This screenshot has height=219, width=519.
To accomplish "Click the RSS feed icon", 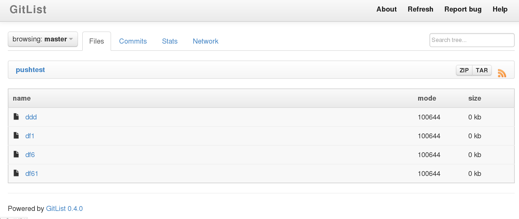I will coord(502,73).
